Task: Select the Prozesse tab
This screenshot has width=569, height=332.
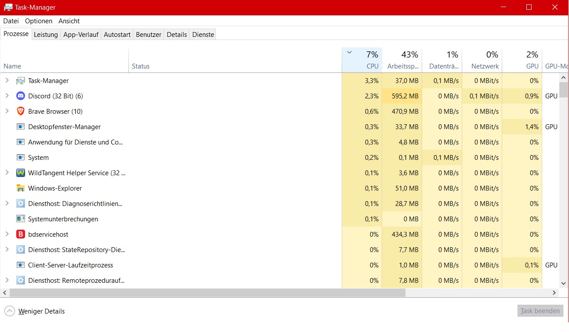Action: pos(16,34)
